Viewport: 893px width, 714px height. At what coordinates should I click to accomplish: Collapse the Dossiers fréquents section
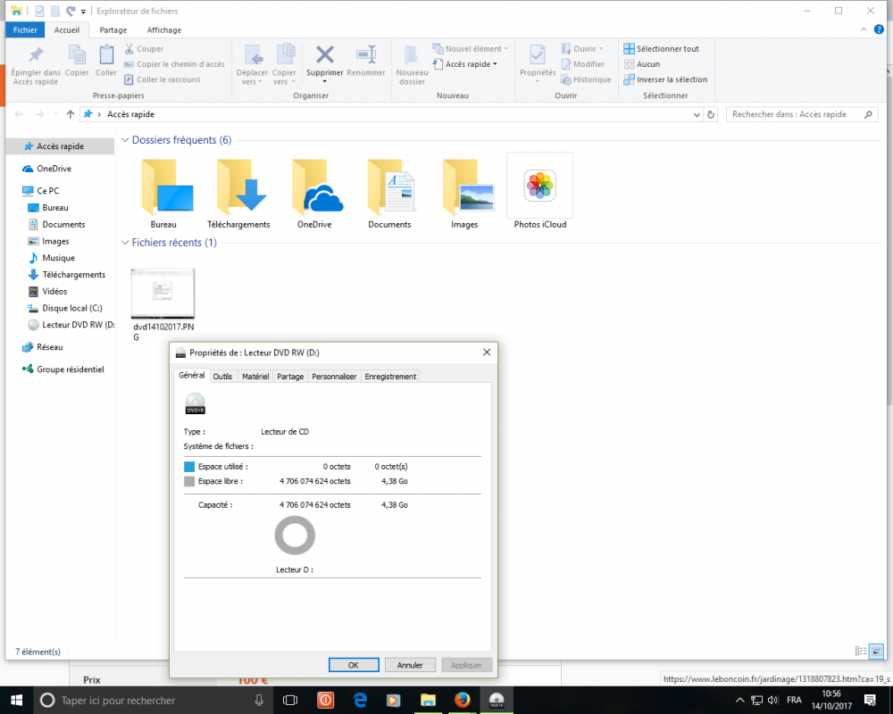pyautogui.click(x=125, y=140)
